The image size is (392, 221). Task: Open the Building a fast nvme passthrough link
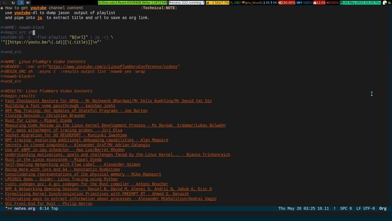click(60, 106)
